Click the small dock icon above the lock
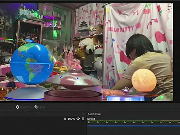The width and height of the screenshot is (180, 135). (84, 114)
